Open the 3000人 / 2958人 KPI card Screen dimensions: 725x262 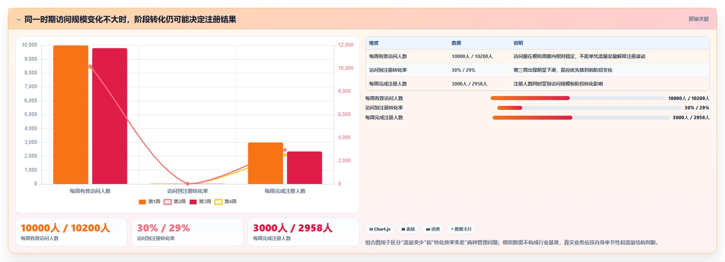pyautogui.click(x=303, y=232)
